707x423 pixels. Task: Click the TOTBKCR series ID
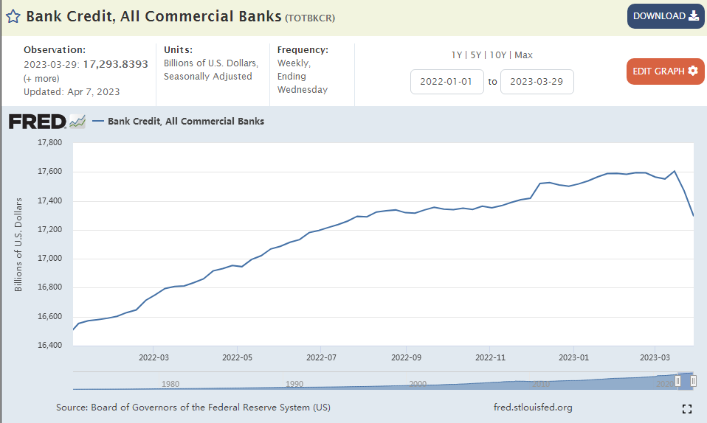click(x=310, y=17)
